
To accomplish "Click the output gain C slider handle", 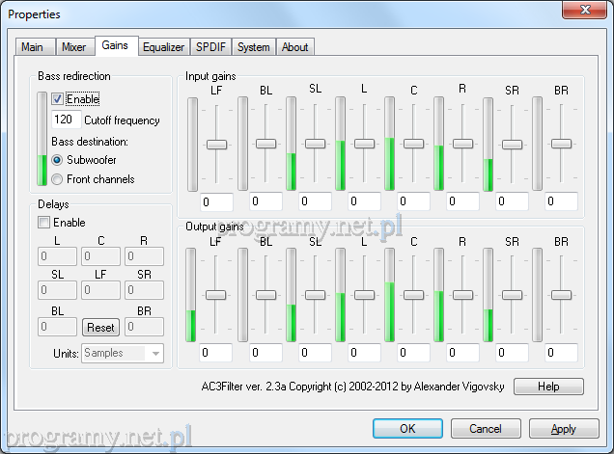I will [x=413, y=295].
